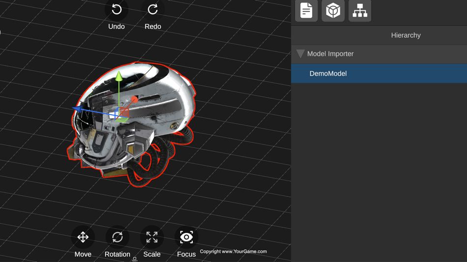
Task: Click the blue Z-axis gizmo arrow
Action: click(x=78, y=109)
